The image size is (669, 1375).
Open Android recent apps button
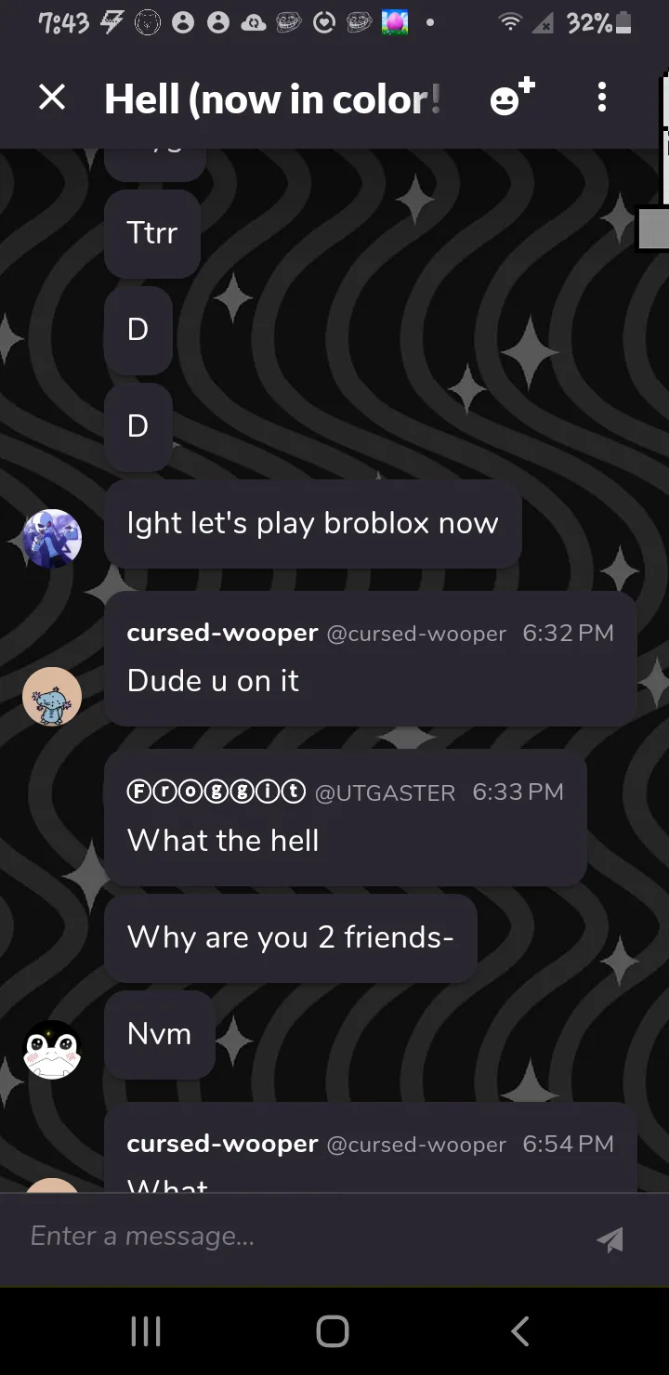[146, 1330]
